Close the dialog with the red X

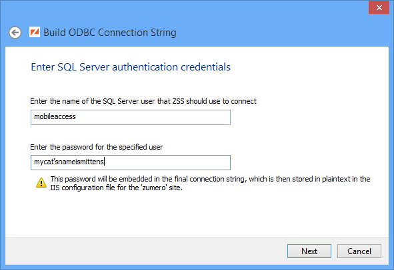[379, 7]
